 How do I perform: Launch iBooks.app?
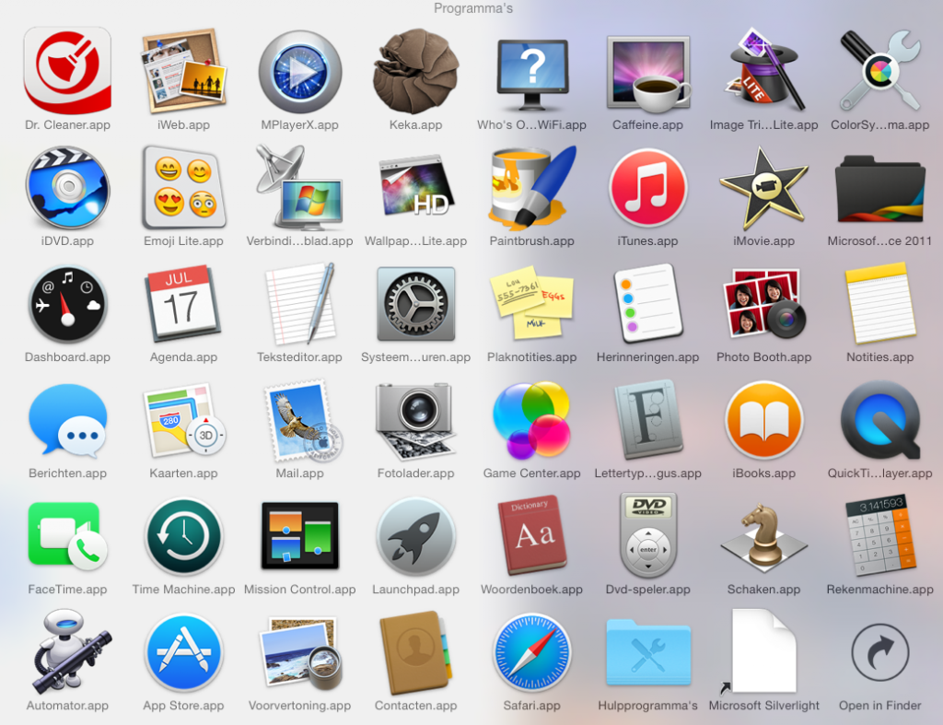(x=763, y=421)
